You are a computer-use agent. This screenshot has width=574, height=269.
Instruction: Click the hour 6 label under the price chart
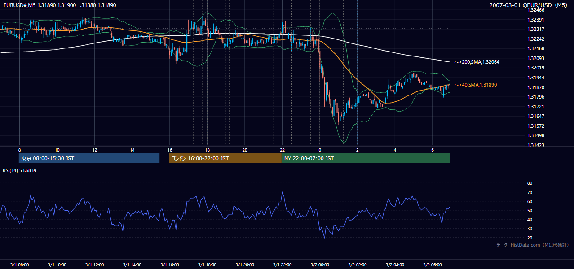(432, 150)
